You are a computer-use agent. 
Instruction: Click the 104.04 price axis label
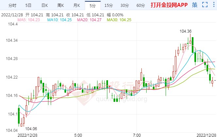point(12,130)
